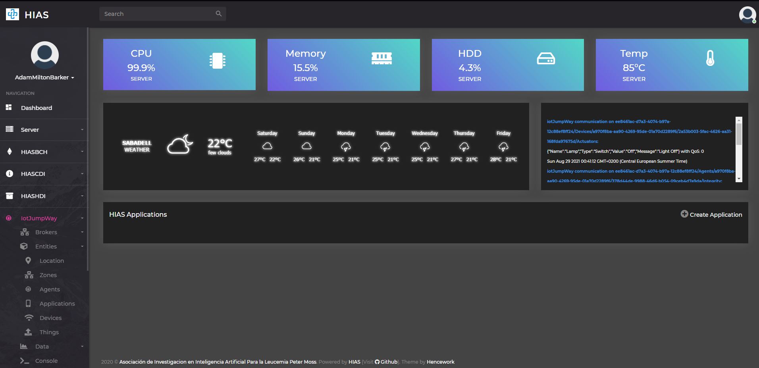This screenshot has width=759, height=368.
Task: Click the Brokers network icon
Action: 25,232
